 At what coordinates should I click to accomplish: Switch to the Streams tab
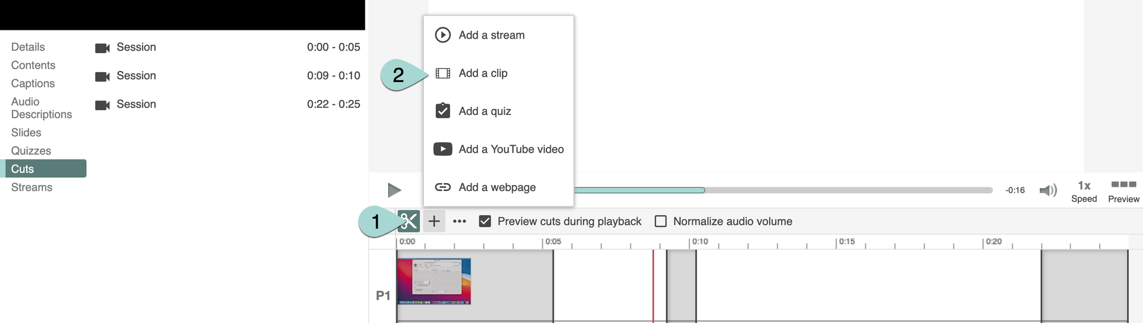pyautogui.click(x=32, y=187)
